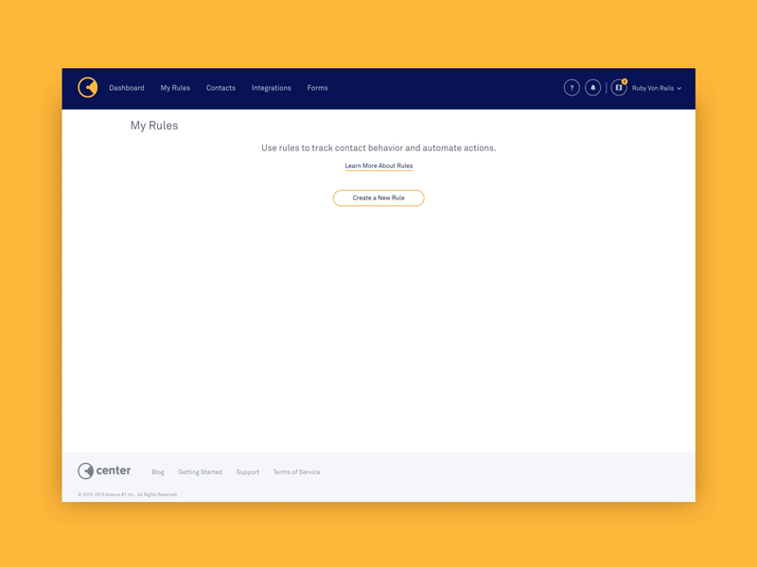Viewport: 757px width, 567px height.
Task: Open Getting Started in the footer
Action: pos(200,472)
